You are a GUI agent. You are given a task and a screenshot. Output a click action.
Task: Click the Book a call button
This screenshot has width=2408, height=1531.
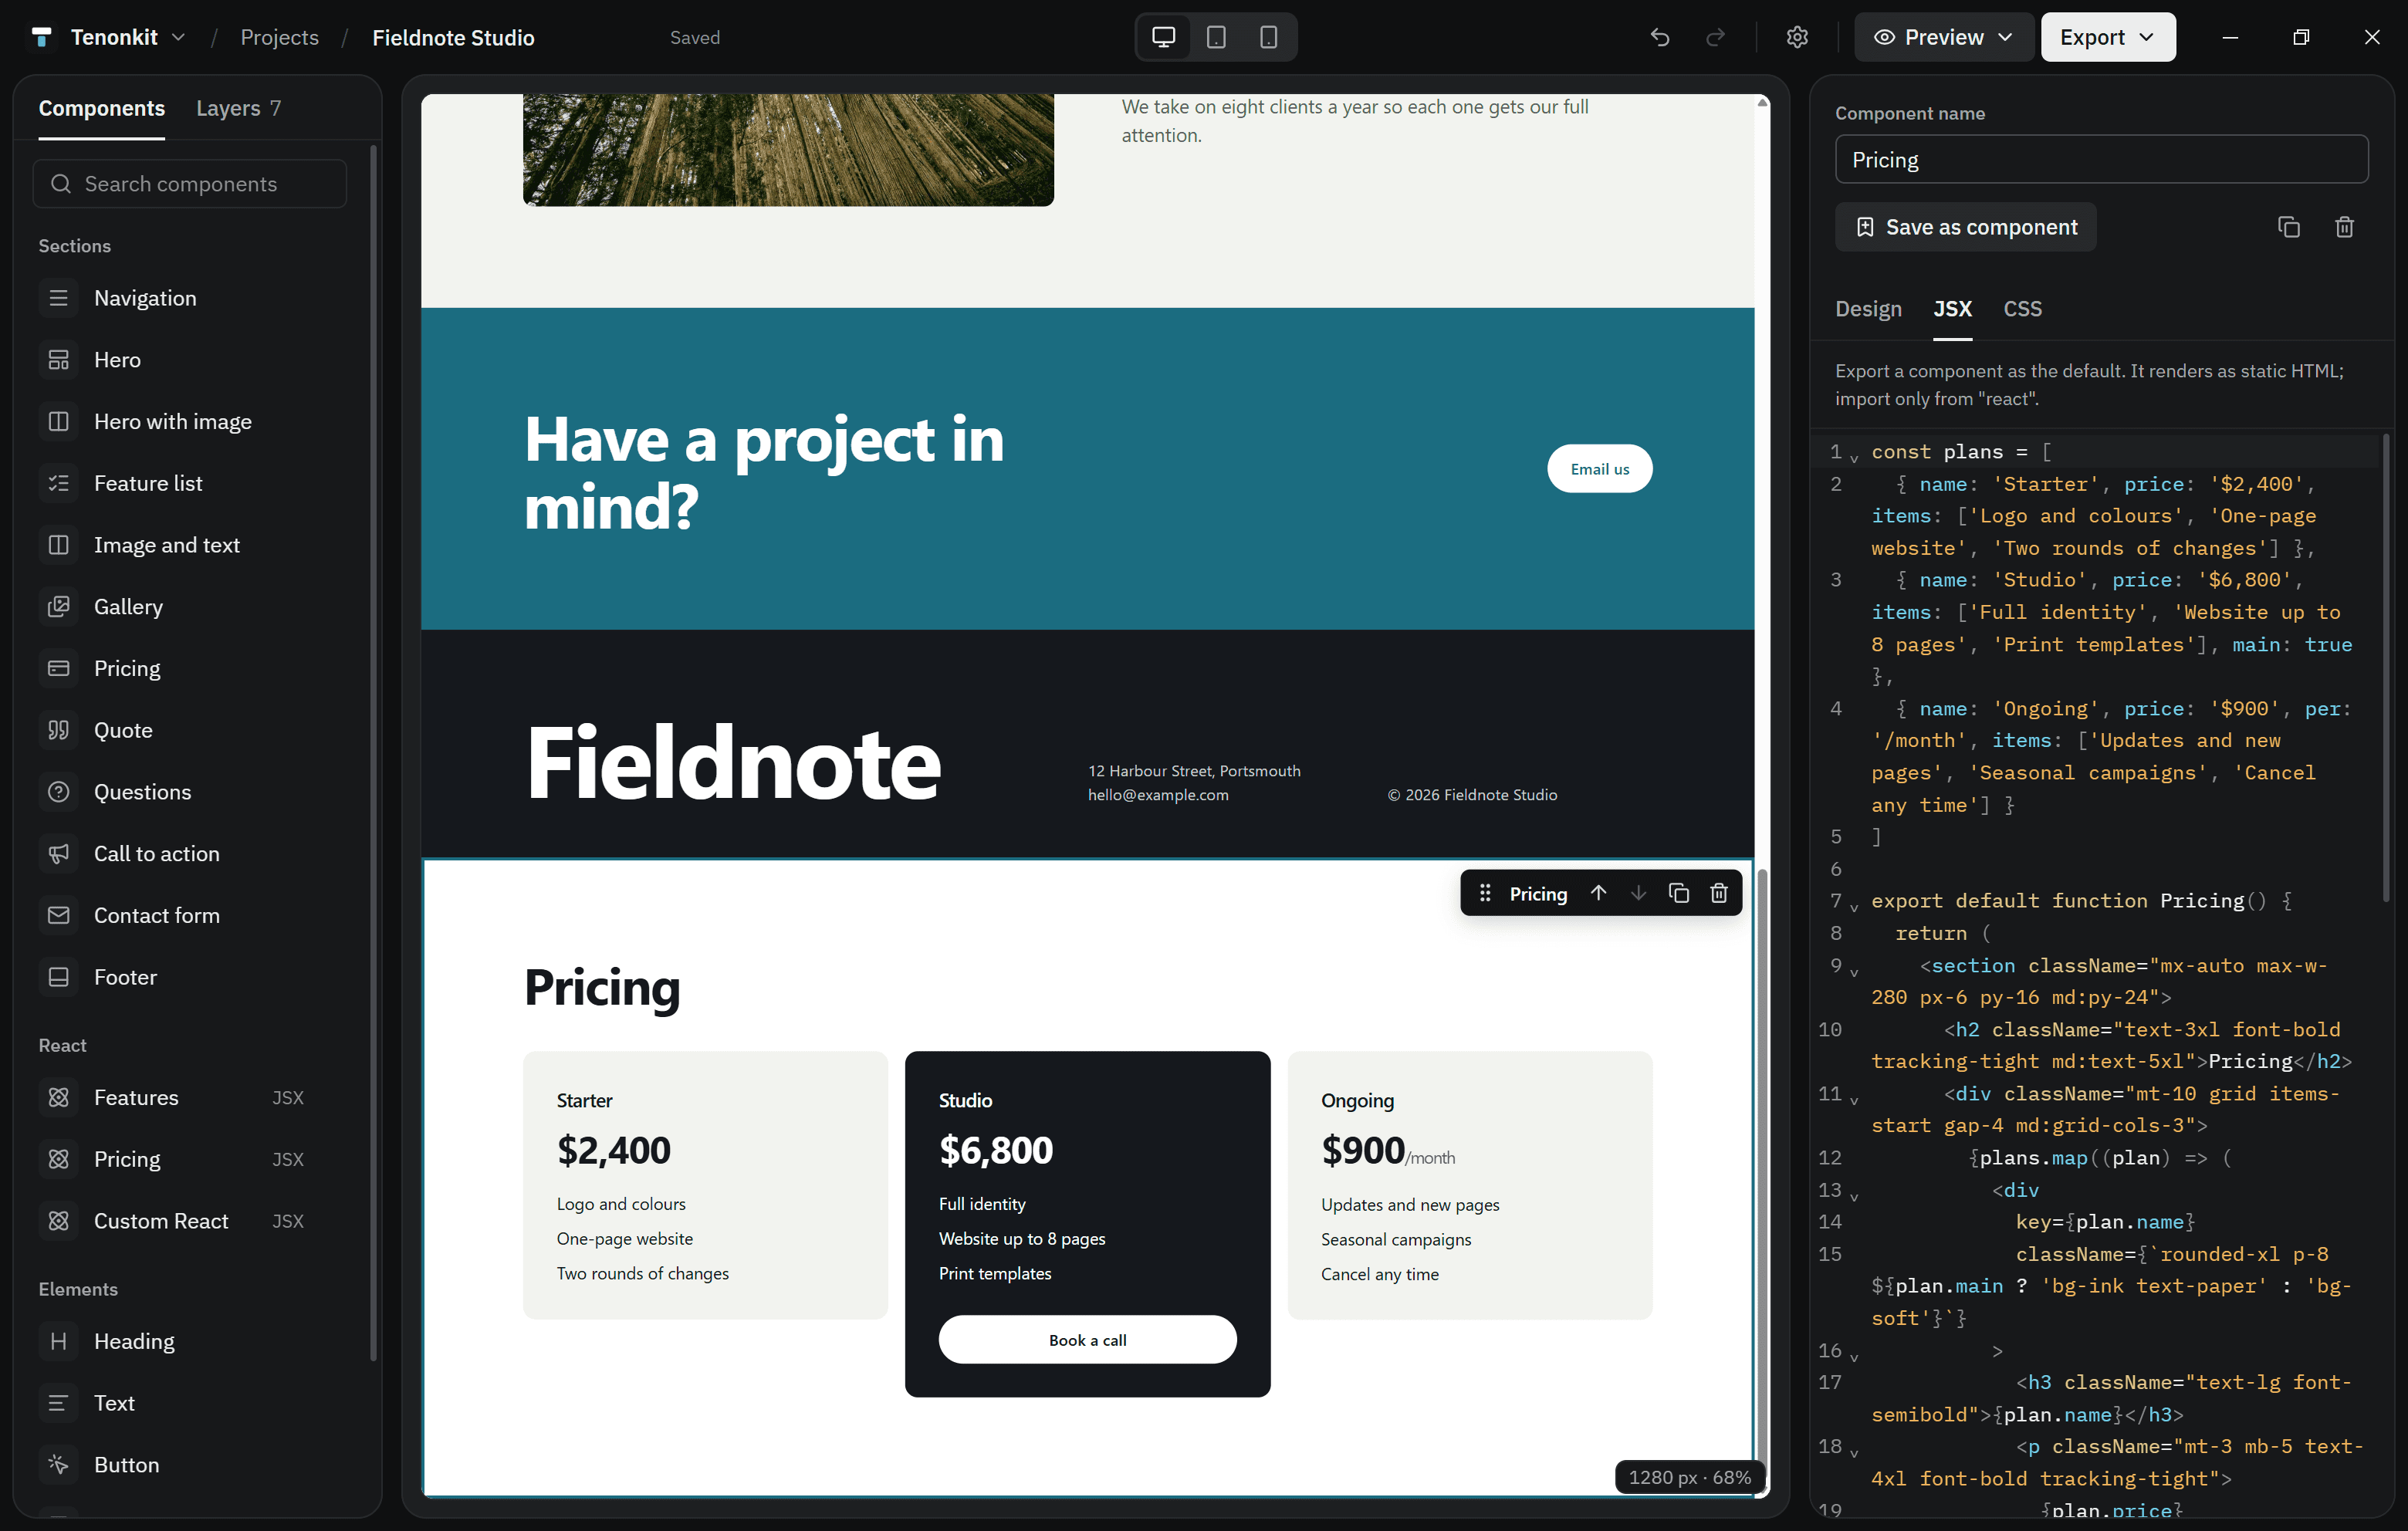tap(1087, 1340)
